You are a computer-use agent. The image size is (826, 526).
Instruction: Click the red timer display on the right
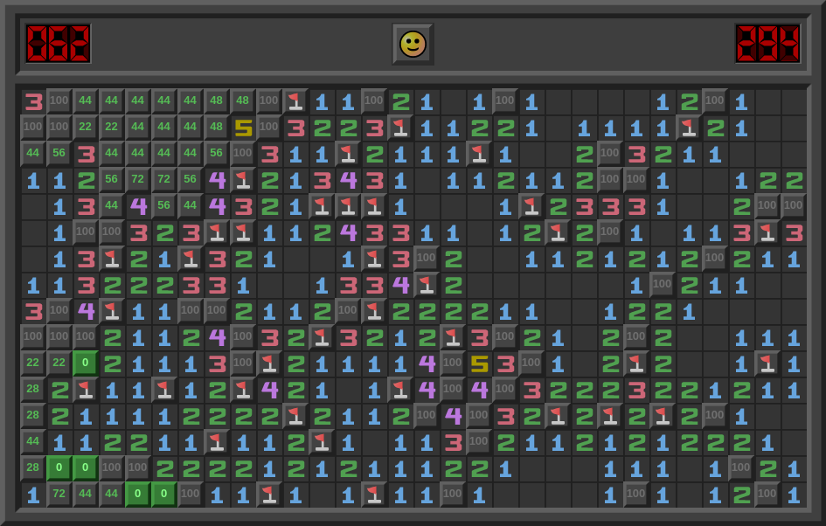(x=767, y=44)
